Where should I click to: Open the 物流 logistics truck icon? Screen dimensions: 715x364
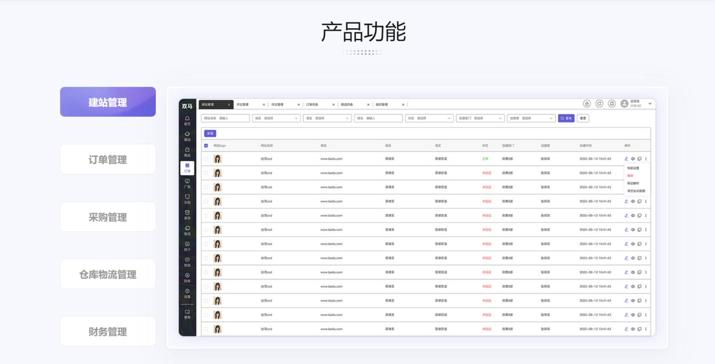[187, 231]
